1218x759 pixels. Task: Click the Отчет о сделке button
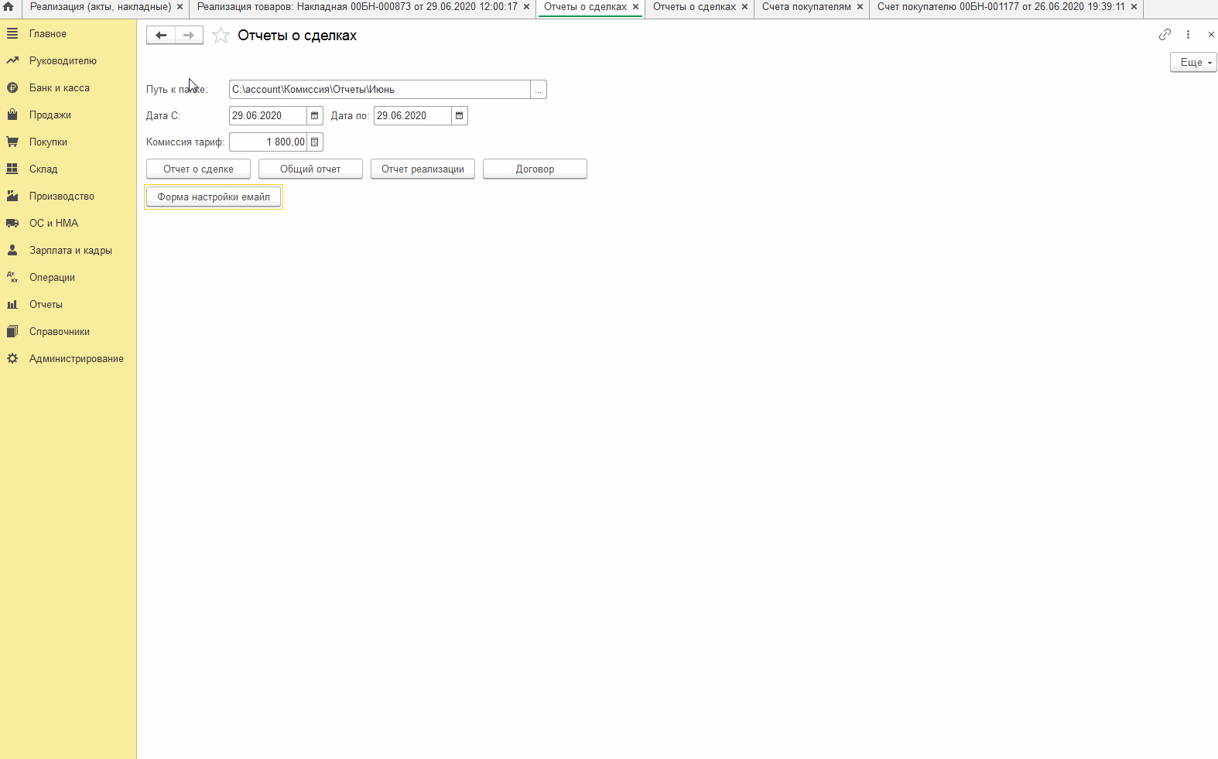198,169
